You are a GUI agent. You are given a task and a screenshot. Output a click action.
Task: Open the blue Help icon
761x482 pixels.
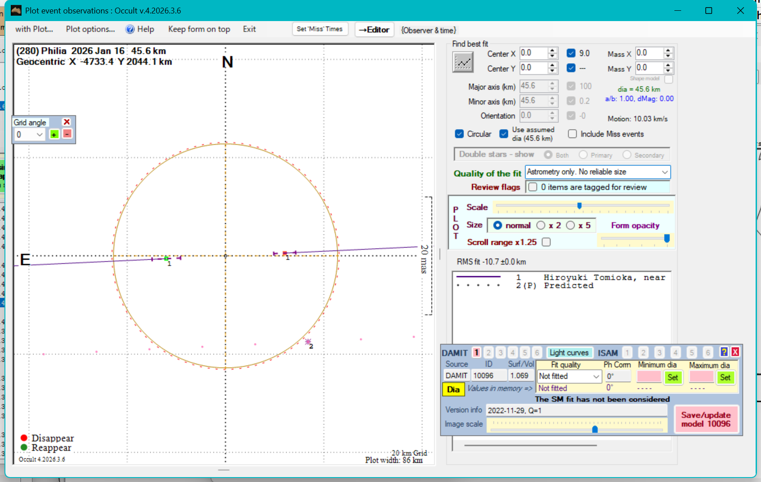pos(130,29)
